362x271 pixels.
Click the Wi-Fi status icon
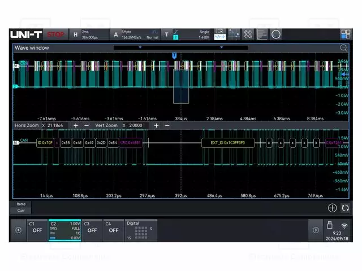point(344,226)
